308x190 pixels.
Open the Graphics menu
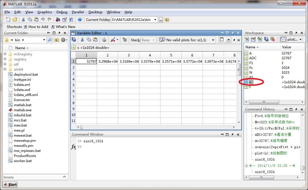(x=45, y=12)
